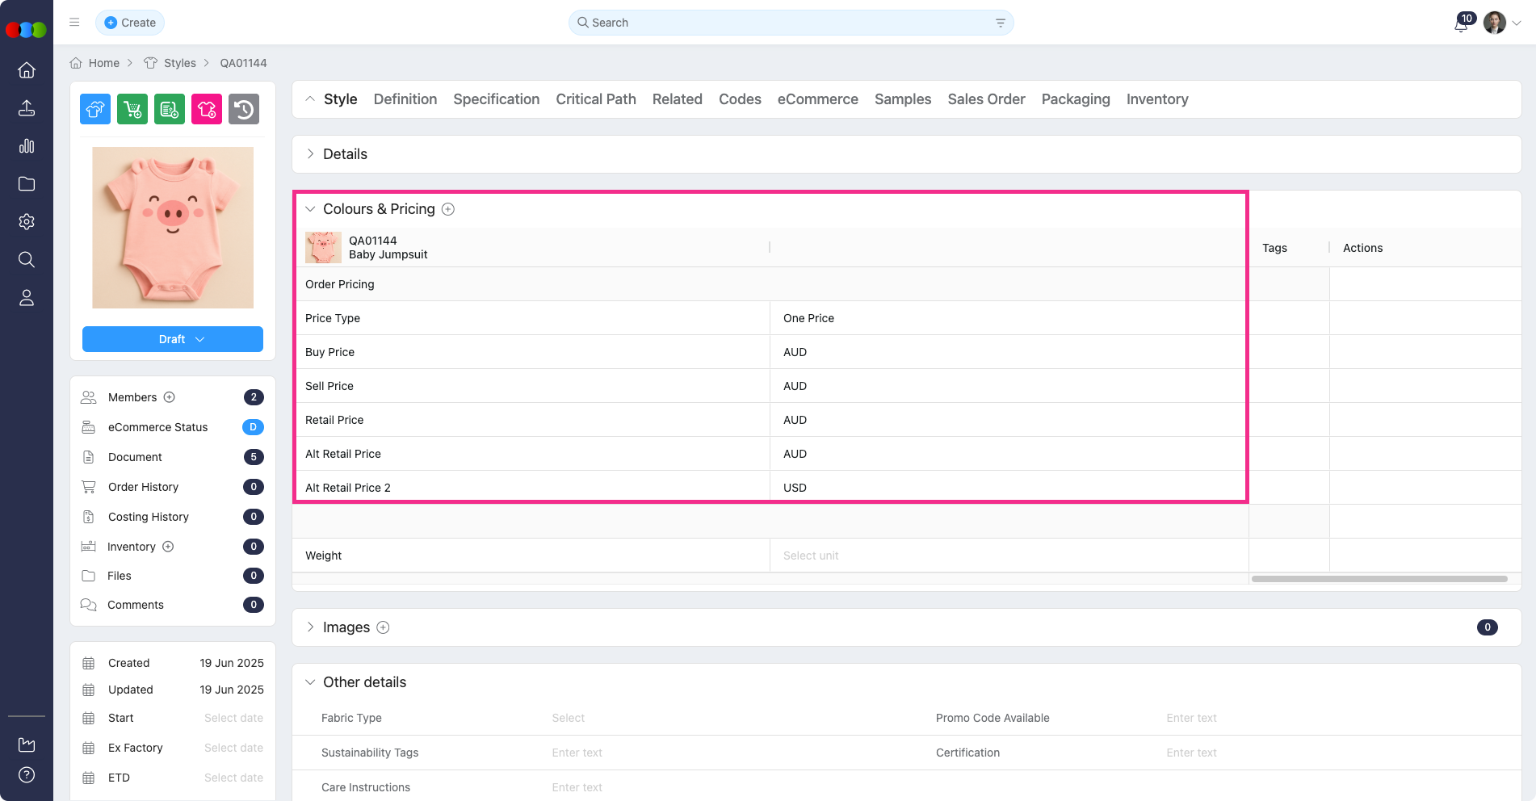
Task: Click the blue style shirt icon button
Action: point(95,109)
